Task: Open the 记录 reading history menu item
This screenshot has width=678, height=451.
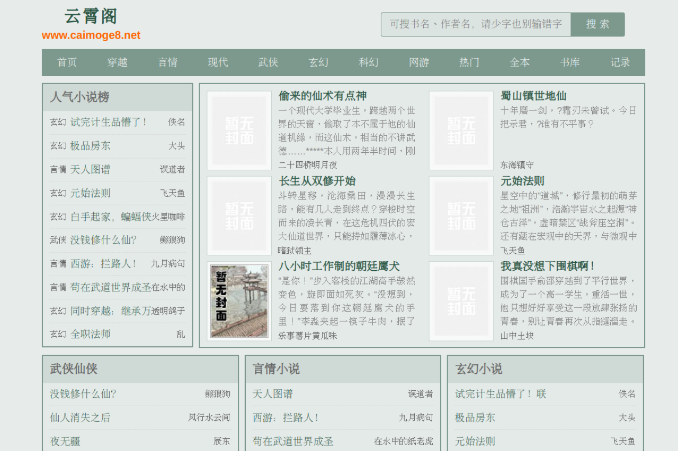Action: [620, 62]
